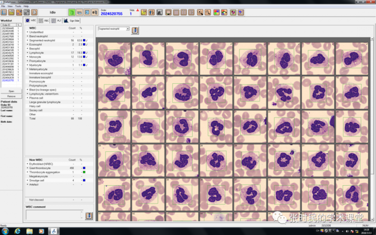Click the colored squares toolbar icon

pos(217,12)
